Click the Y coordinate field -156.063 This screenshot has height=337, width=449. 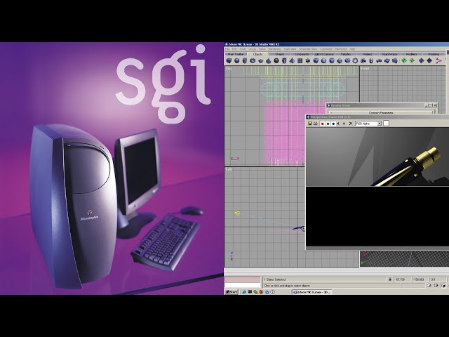point(420,279)
